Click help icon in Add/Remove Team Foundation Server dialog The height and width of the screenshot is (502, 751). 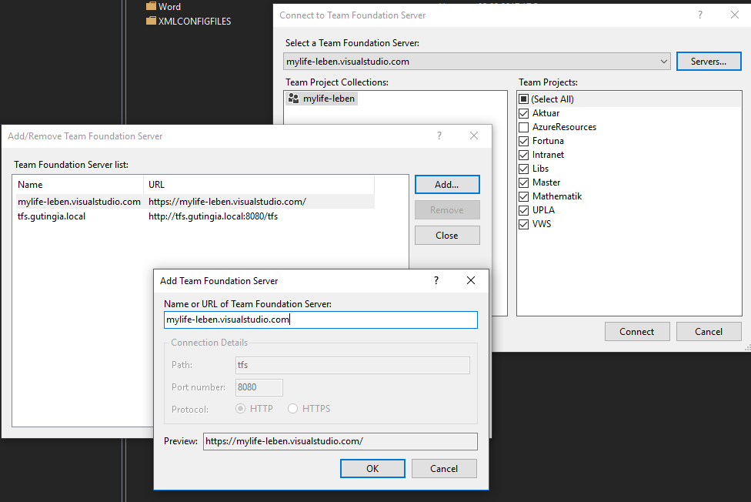coord(439,136)
